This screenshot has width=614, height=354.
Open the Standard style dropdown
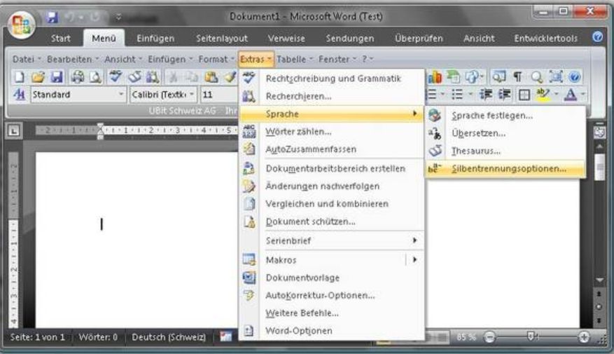tap(121, 95)
